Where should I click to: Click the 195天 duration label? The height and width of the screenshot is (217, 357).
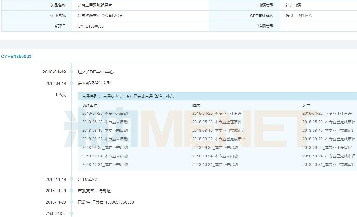(61, 95)
